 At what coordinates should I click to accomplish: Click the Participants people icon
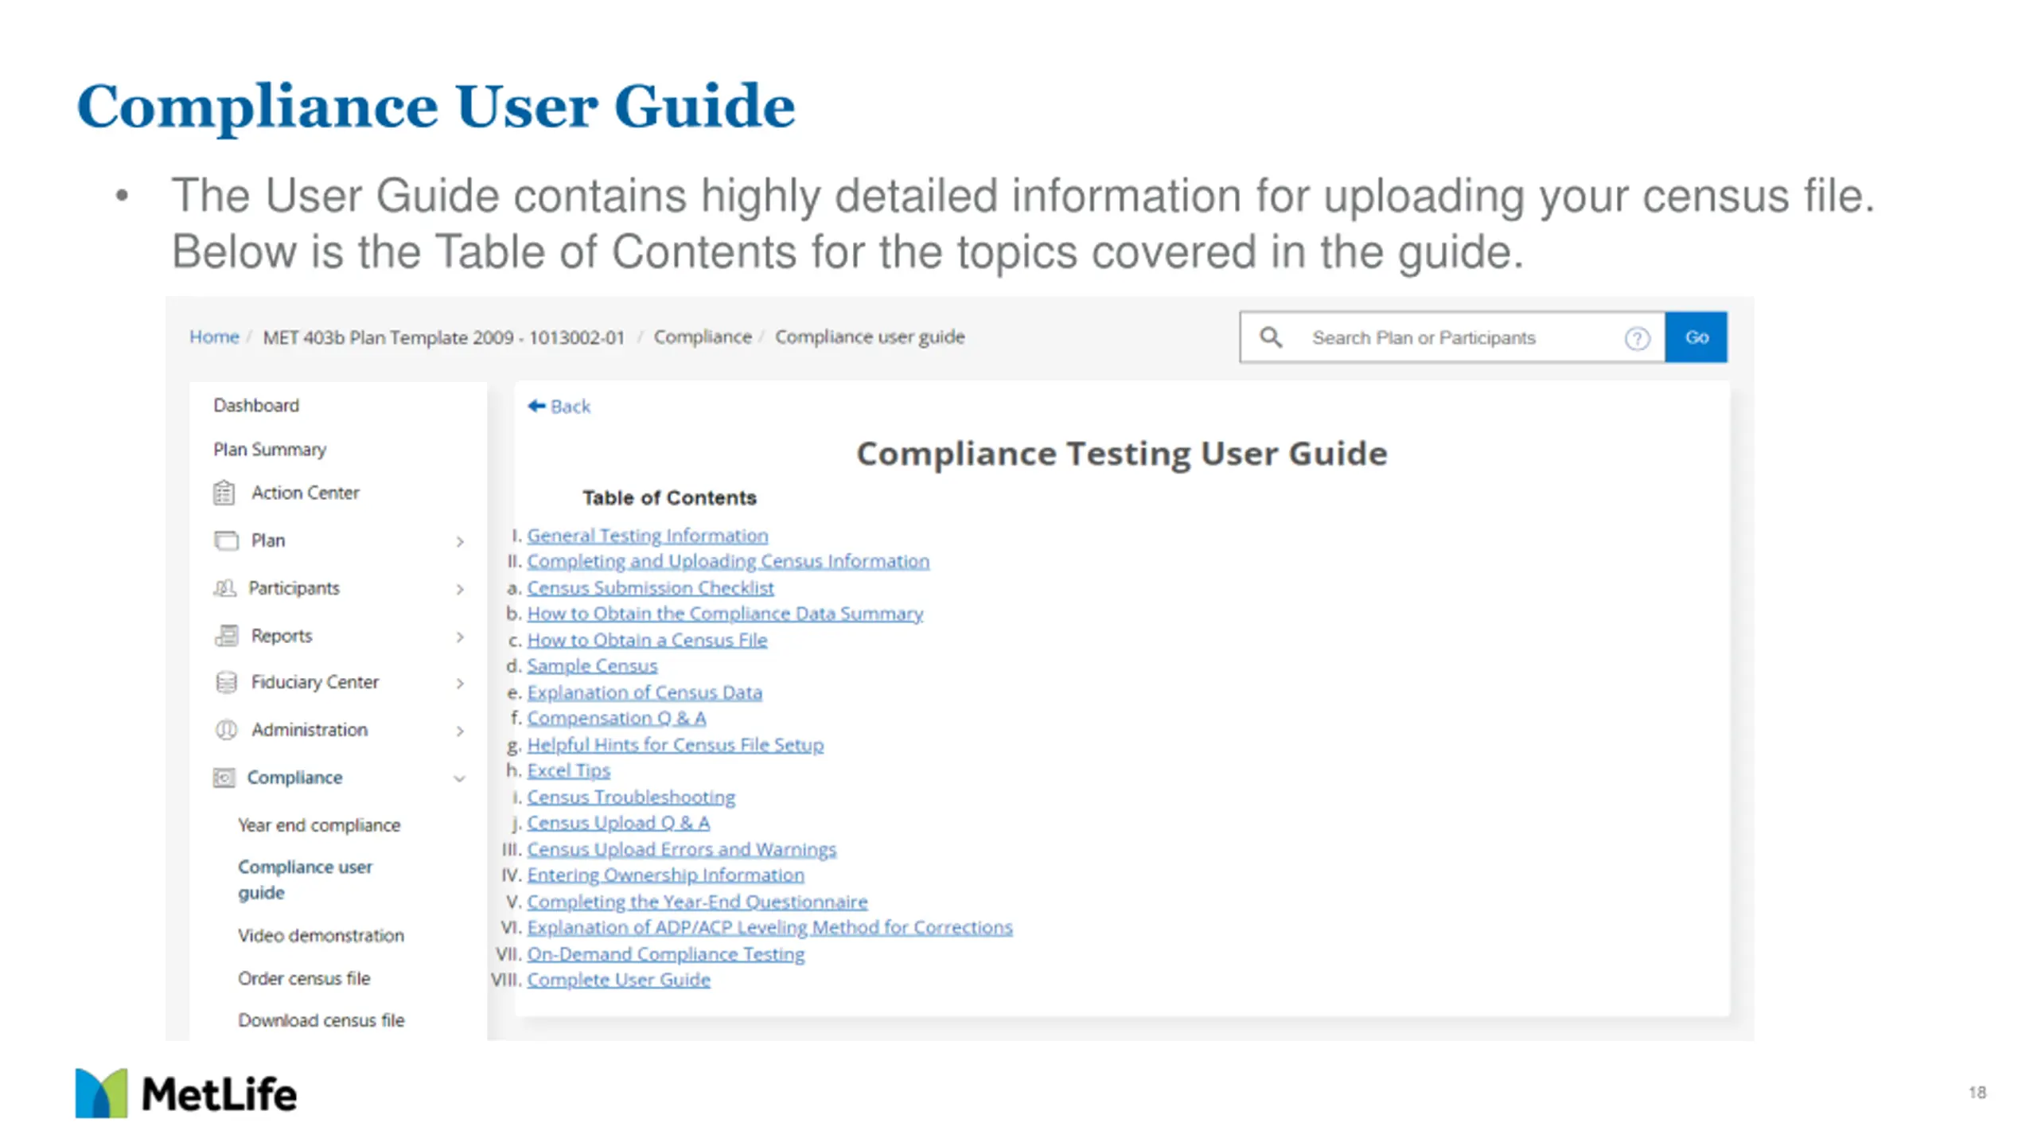pyautogui.click(x=224, y=588)
